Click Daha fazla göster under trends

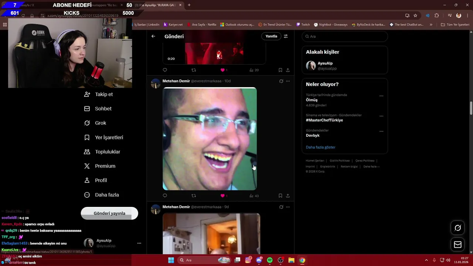(320, 147)
